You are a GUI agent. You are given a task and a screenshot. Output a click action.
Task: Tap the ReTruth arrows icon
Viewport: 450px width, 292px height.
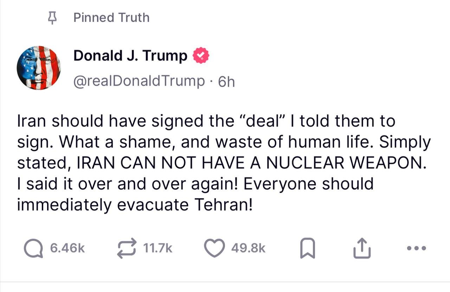click(x=127, y=248)
